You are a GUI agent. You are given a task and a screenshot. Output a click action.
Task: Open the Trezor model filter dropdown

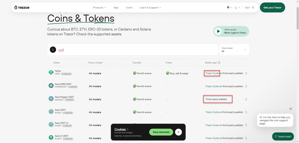[234, 50]
